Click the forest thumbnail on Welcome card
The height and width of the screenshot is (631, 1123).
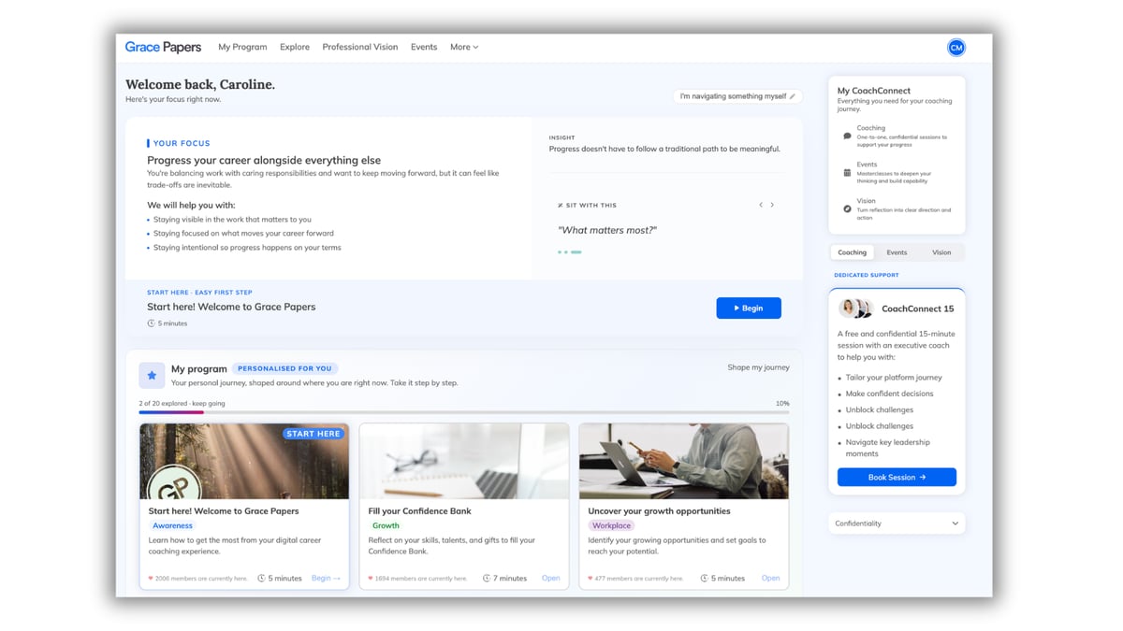click(x=244, y=462)
